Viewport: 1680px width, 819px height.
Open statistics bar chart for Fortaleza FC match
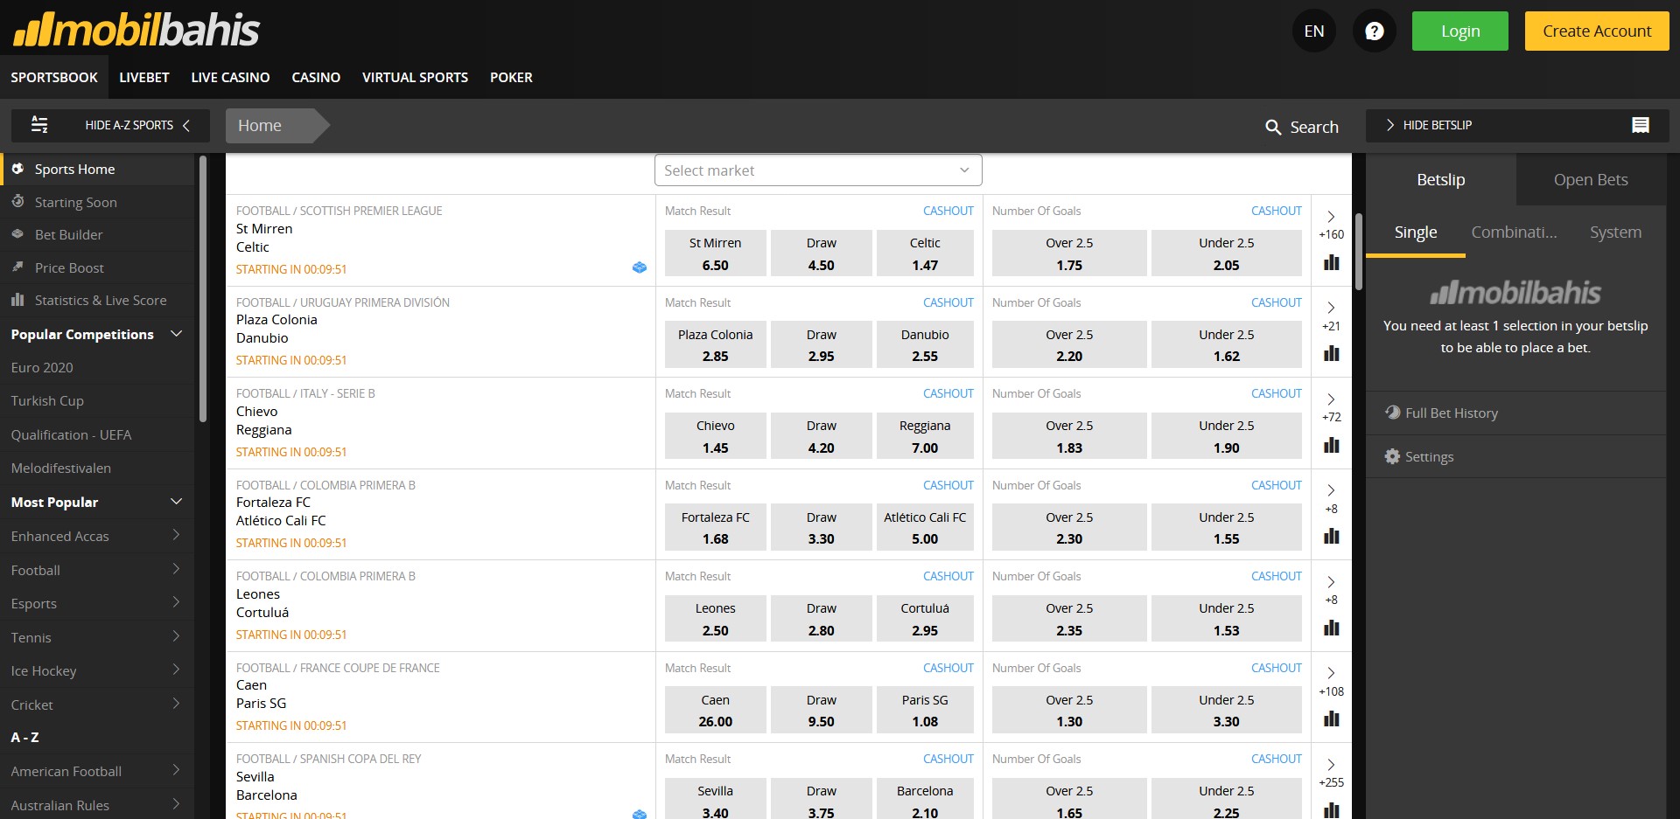coord(1332,536)
